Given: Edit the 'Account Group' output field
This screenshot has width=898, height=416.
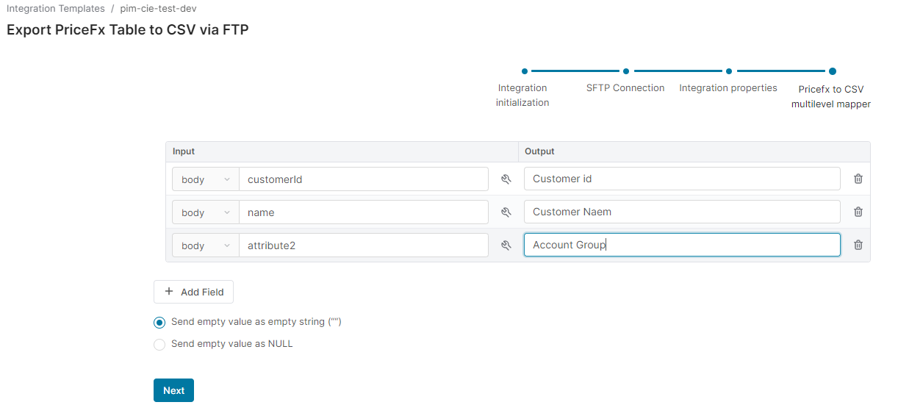Looking at the screenshot, I should pos(682,245).
